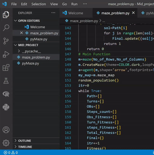154x155 pixels.
Task: Open the Extensions view
Action: coord(6,68)
